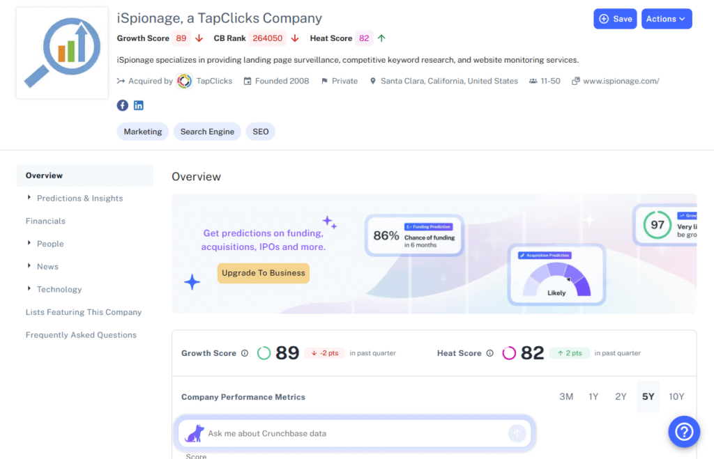Screen dimensions: 714x459
Task: Open Lists Featuring This Company
Action: 84,312
